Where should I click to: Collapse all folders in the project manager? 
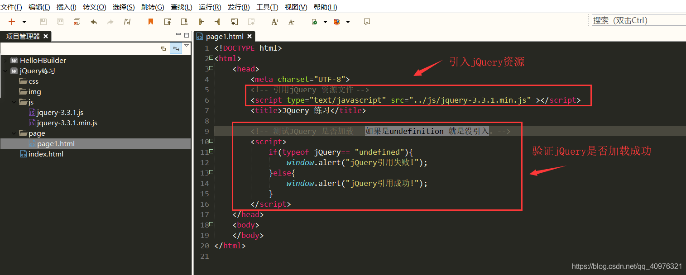163,48
